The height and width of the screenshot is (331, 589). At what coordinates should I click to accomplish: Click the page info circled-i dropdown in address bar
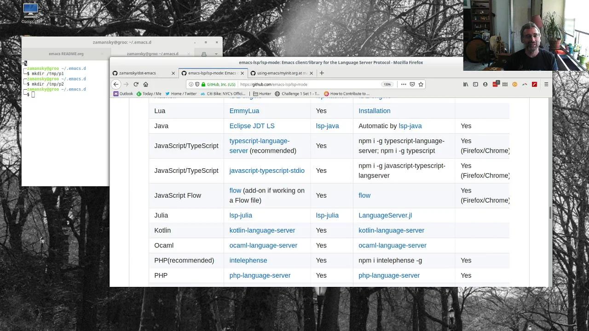point(191,84)
